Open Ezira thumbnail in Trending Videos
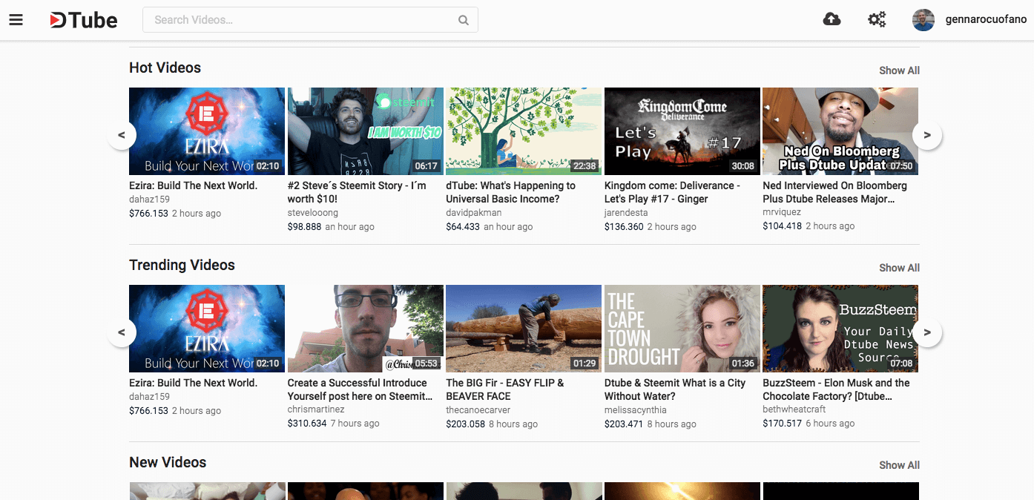The height and width of the screenshot is (500, 1034). coord(207,329)
